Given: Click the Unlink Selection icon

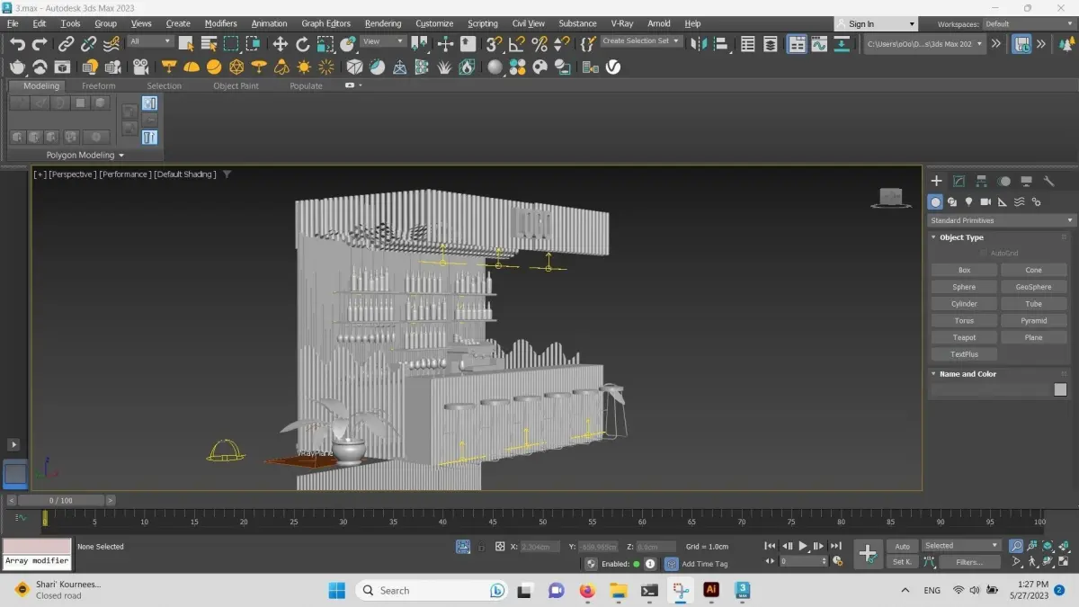Looking at the screenshot, I should [x=89, y=43].
